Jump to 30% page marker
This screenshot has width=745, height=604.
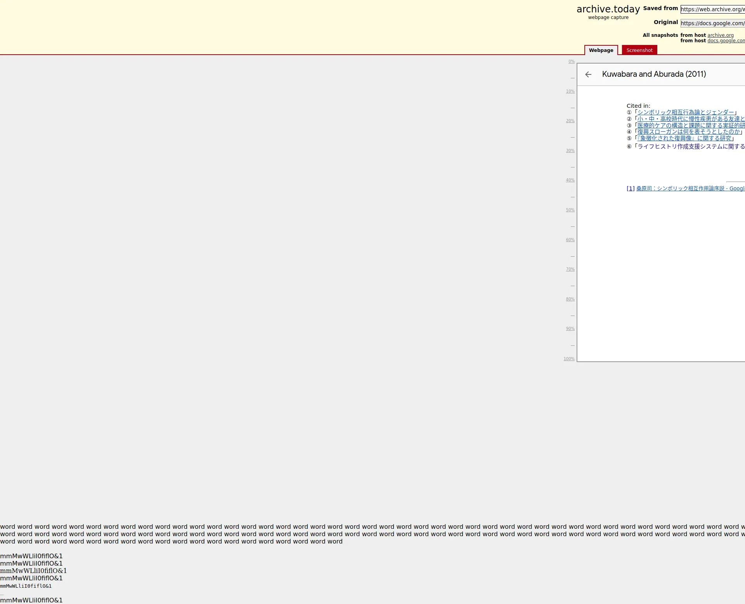click(x=570, y=150)
